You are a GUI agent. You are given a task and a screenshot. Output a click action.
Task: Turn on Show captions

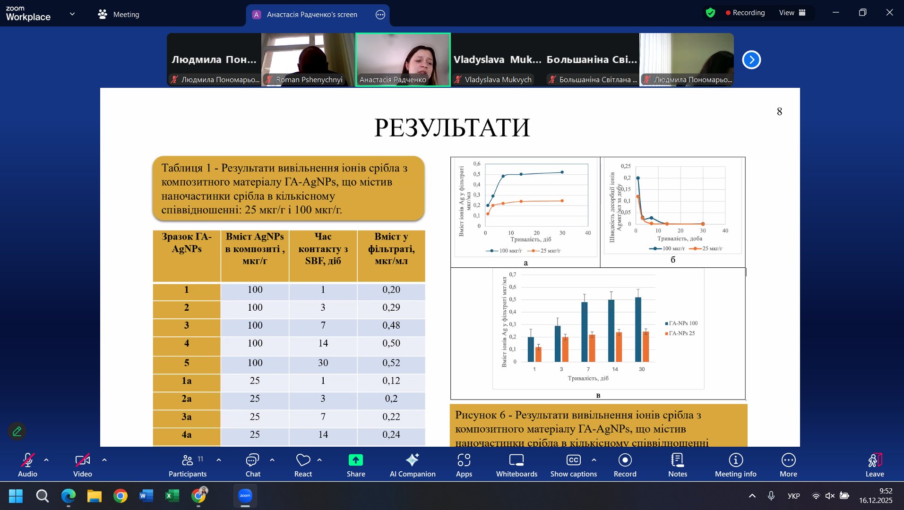click(573, 465)
